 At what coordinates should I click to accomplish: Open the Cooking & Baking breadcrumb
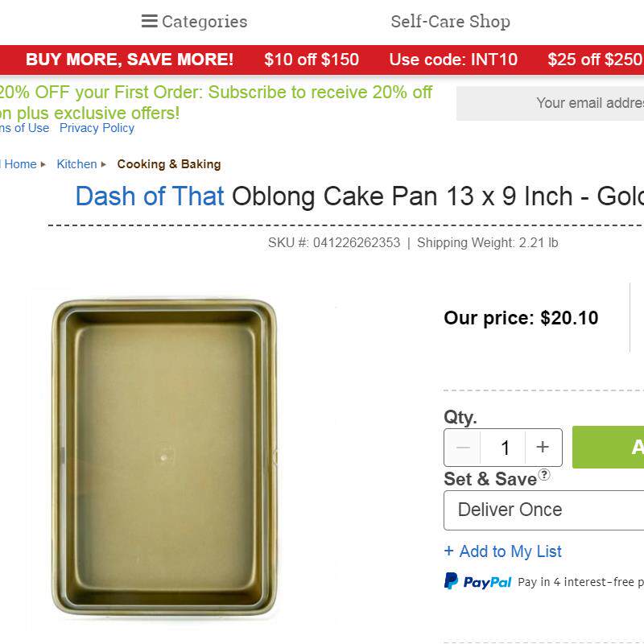(169, 164)
